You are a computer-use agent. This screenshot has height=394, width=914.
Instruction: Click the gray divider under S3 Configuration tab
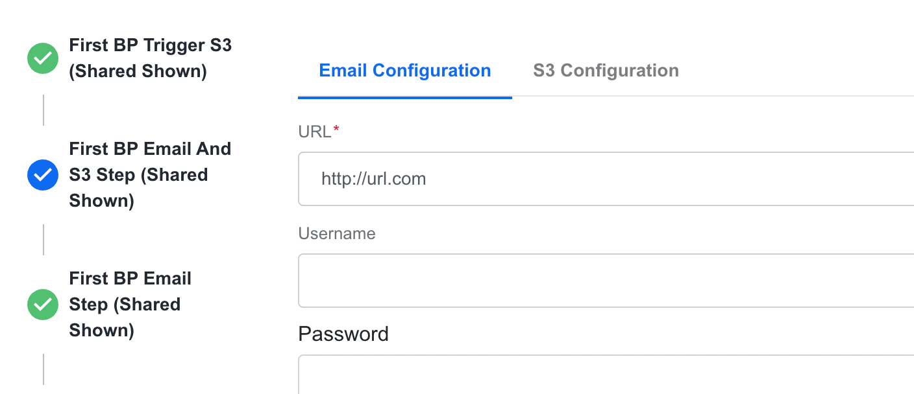point(713,97)
